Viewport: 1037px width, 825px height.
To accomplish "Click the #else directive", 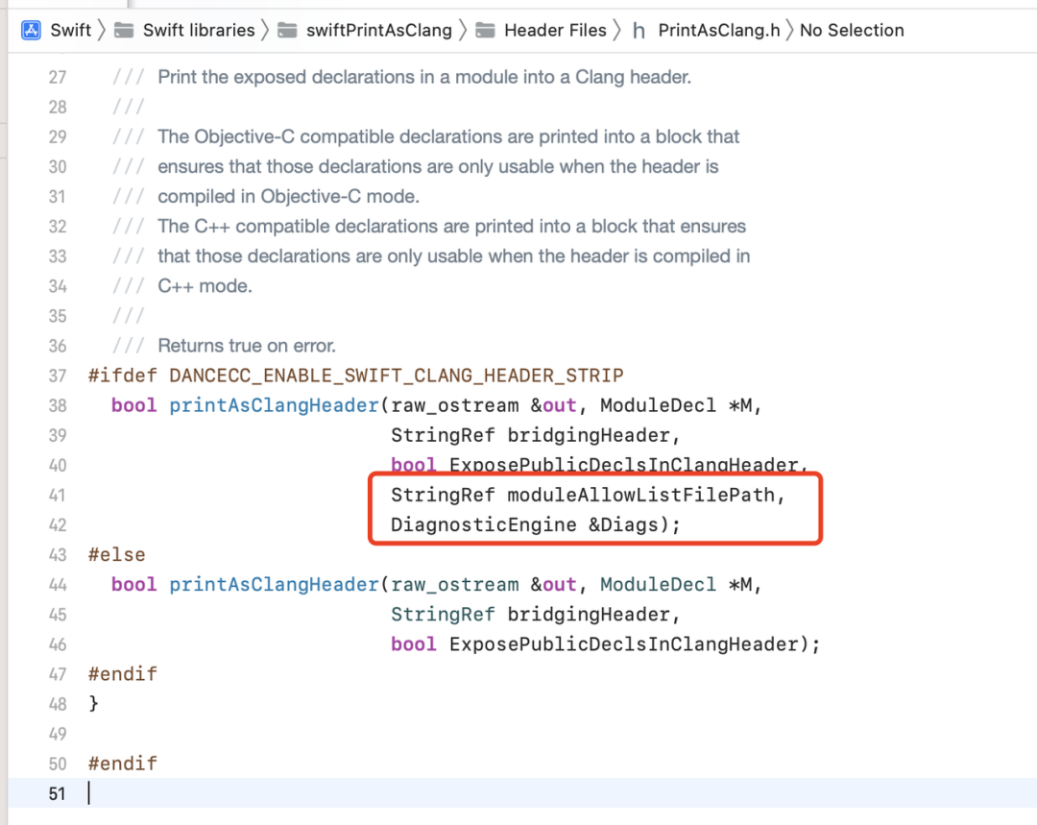I will (117, 554).
